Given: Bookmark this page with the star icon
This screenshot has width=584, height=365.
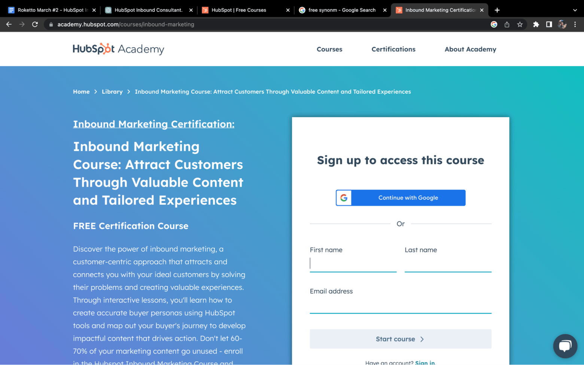Looking at the screenshot, I should pos(520,24).
